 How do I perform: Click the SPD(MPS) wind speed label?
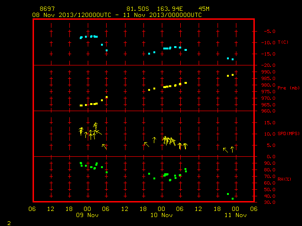point(288,133)
